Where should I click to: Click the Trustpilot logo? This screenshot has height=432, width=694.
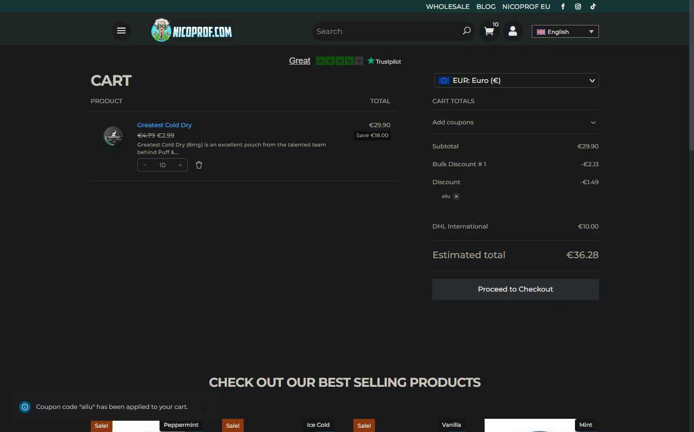tap(384, 61)
